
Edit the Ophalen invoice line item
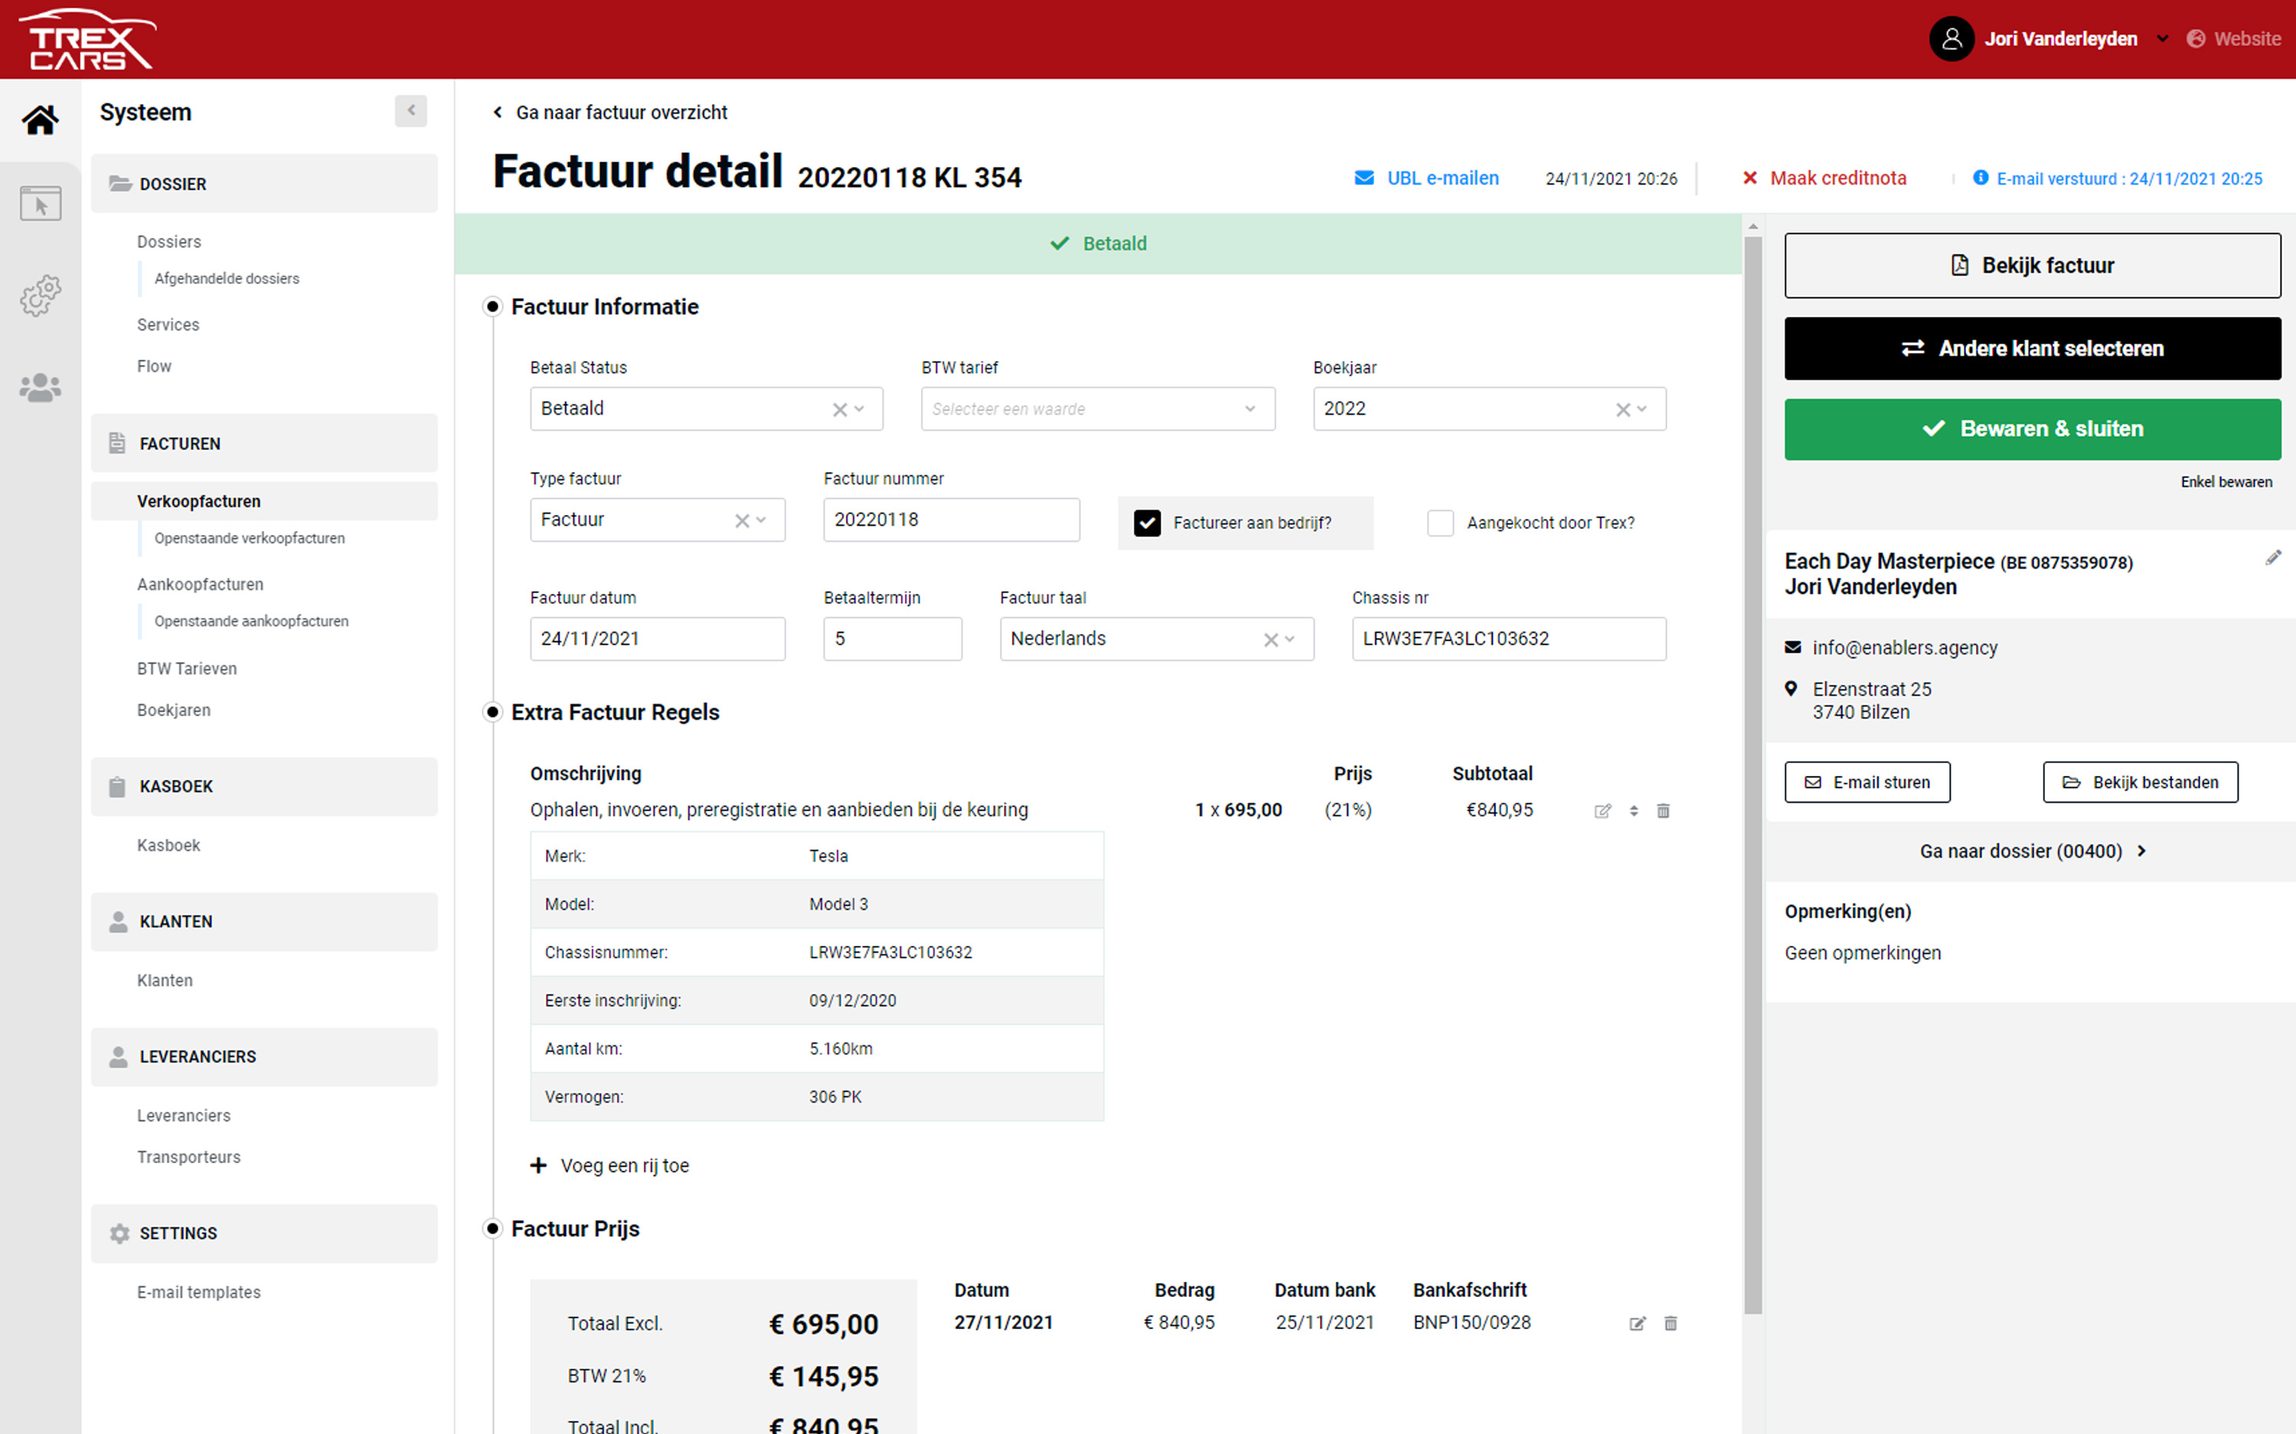coord(1602,811)
